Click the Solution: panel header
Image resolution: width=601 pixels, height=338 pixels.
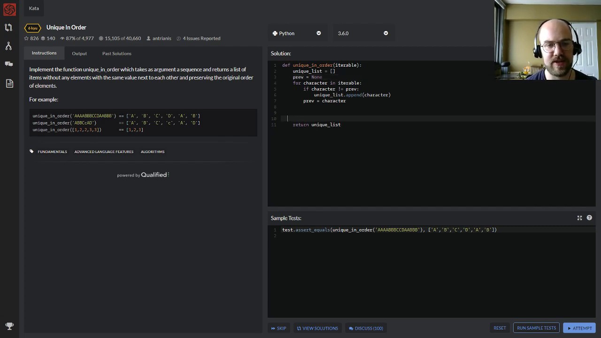281,54
